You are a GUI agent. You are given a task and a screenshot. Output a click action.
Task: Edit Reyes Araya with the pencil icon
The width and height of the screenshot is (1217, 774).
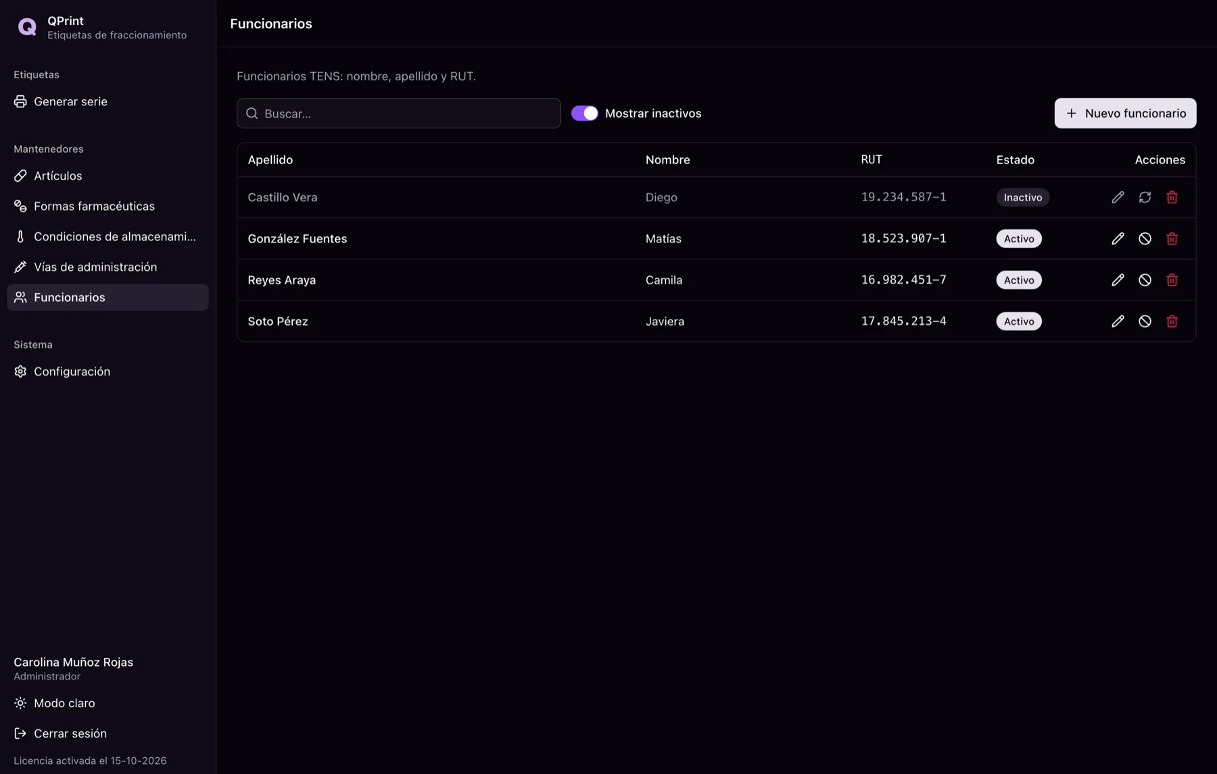tap(1118, 280)
